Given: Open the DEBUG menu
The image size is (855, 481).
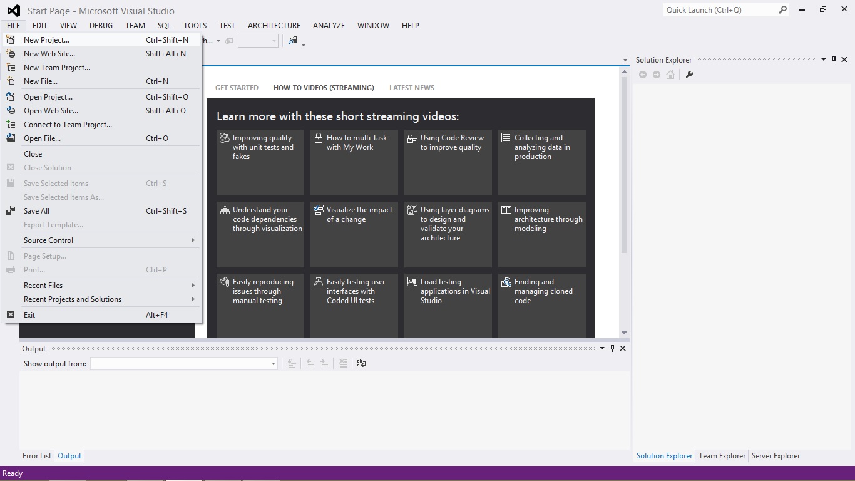Looking at the screenshot, I should 101,25.
